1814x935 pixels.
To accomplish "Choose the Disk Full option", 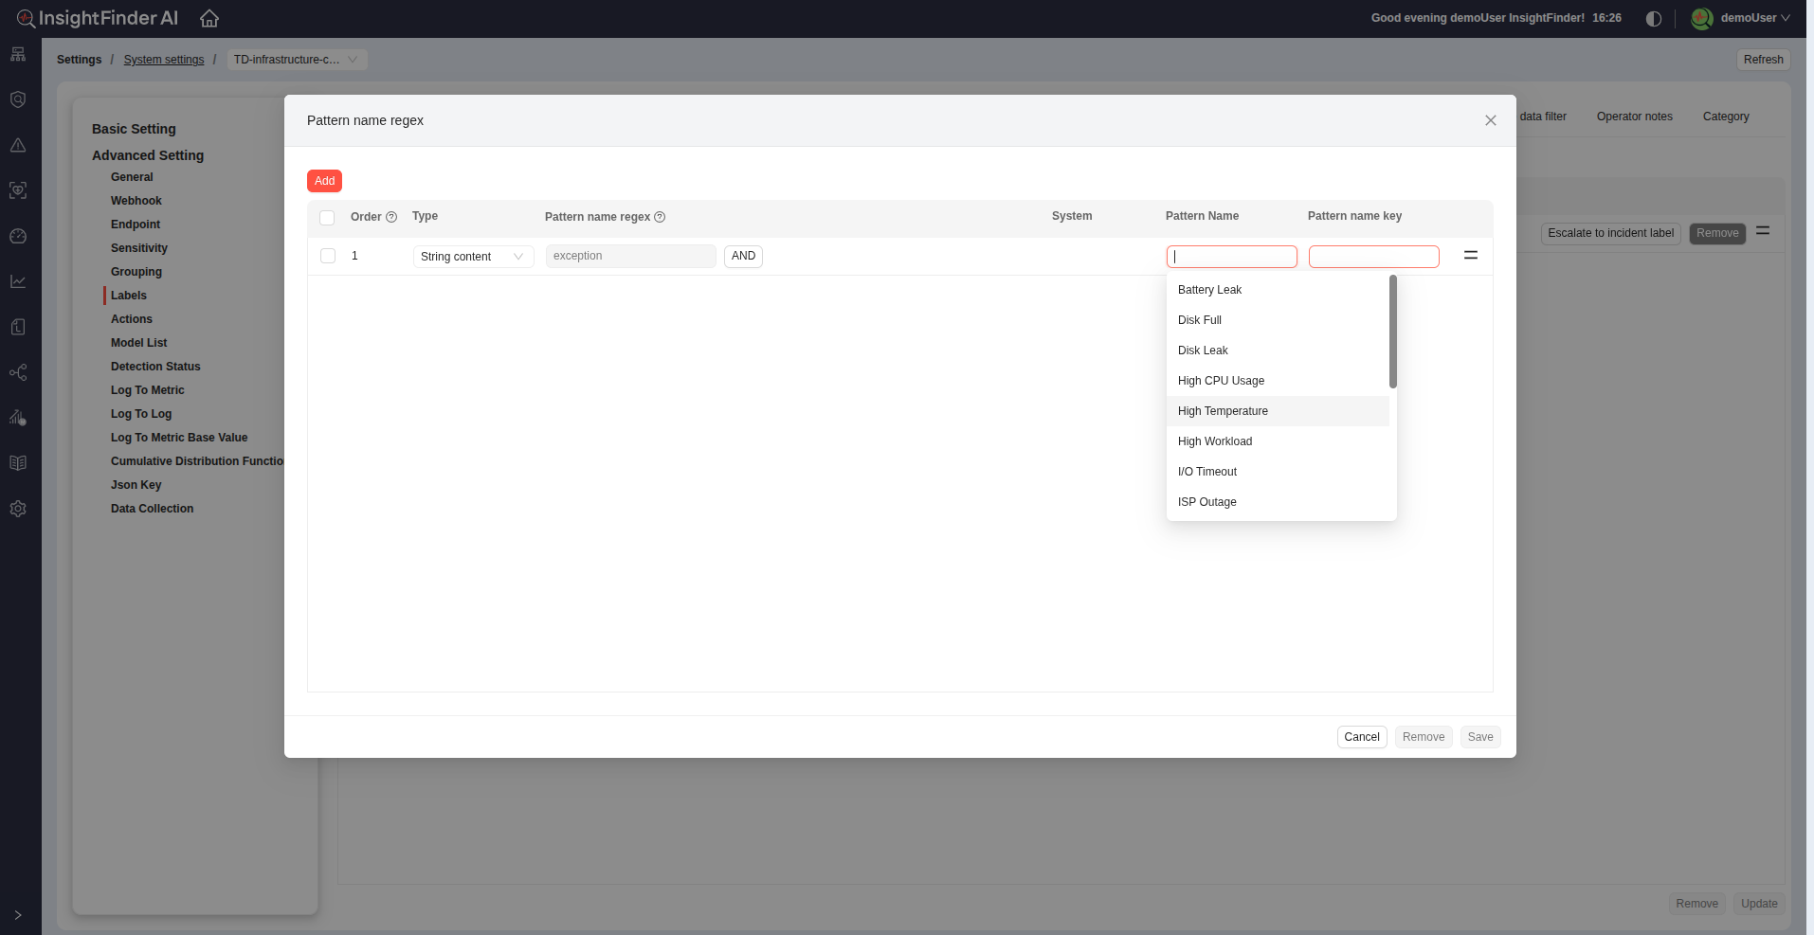I will click(1200, 320).
